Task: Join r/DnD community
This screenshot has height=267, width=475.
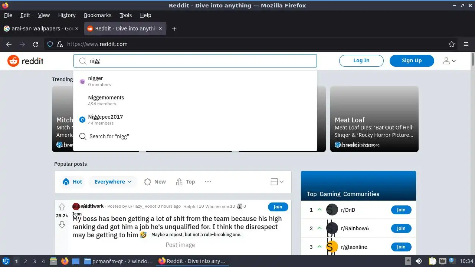Action: (401, 210)
